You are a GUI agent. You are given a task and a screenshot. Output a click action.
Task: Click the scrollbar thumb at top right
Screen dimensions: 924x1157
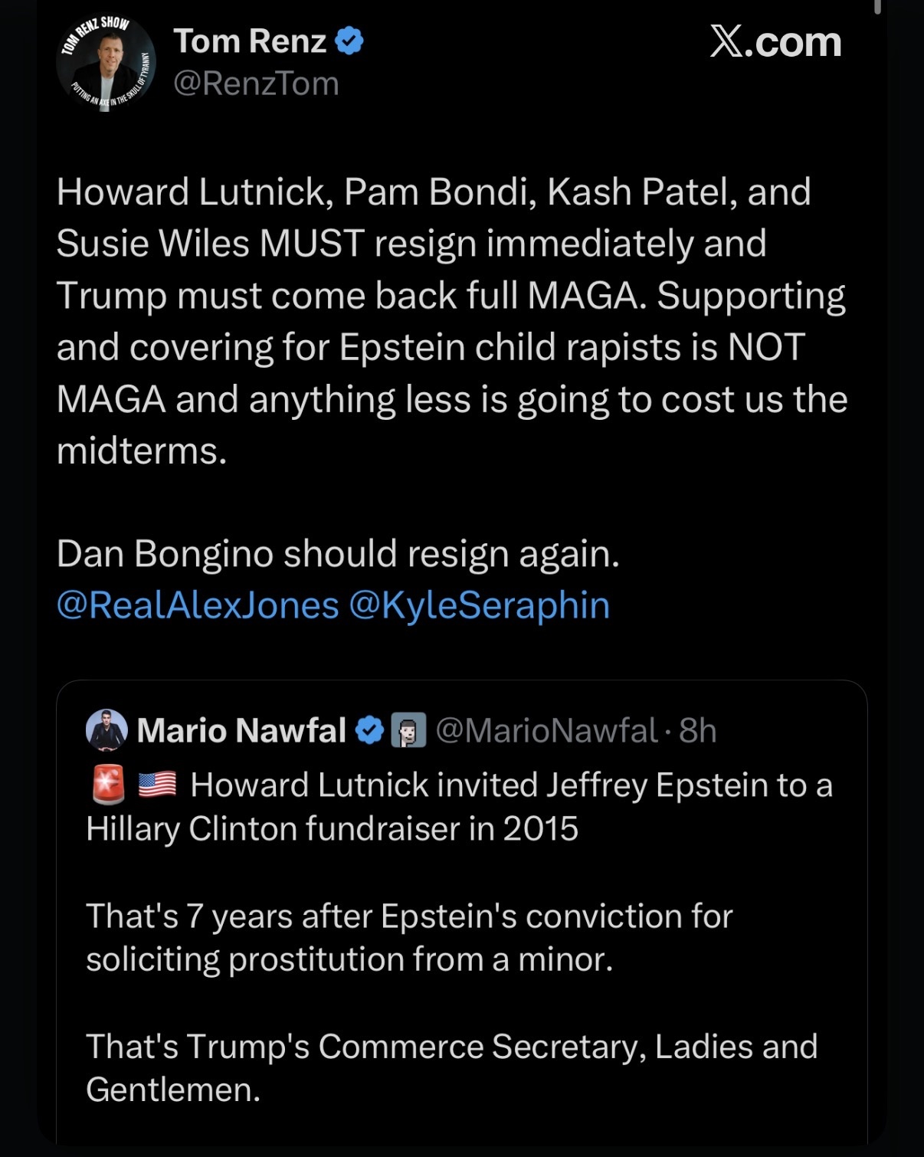[x=877, y=6]
